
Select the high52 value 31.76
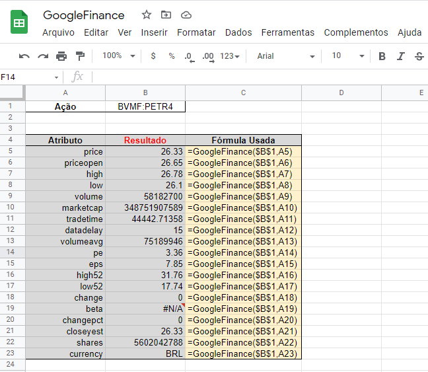click(x=145, y=275)
